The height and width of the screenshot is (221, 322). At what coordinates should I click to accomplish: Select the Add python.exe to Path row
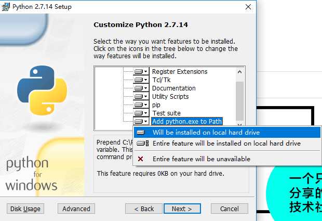coord(187,121)
